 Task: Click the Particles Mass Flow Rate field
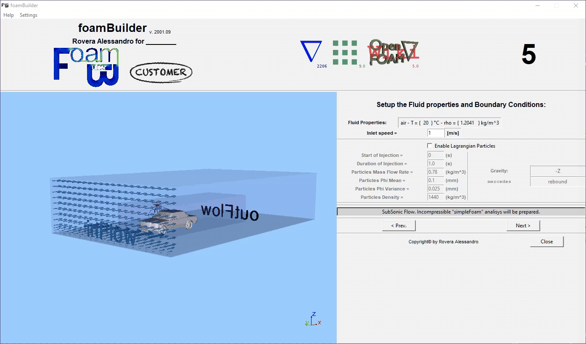436,172
